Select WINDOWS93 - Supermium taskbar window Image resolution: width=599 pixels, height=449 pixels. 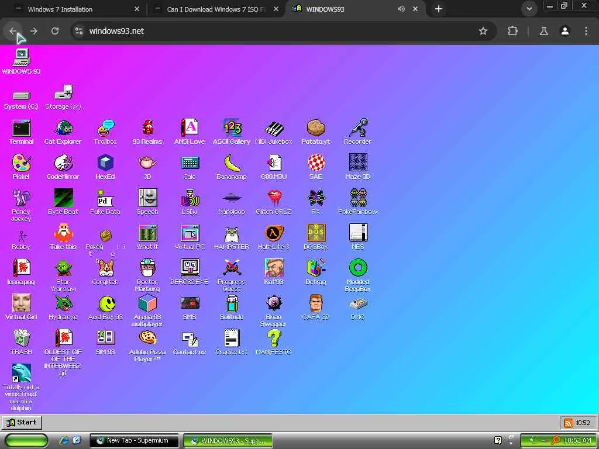click(x=228, y=440)
